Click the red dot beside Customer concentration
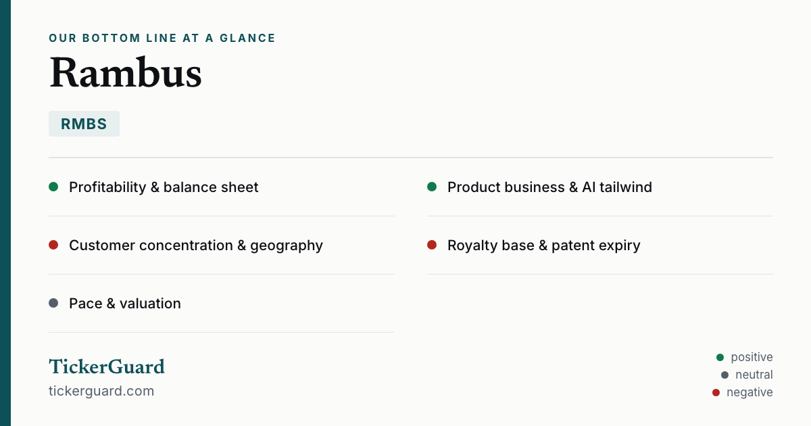Viewport: 811px width, 426px height. [x=53, y=245]
